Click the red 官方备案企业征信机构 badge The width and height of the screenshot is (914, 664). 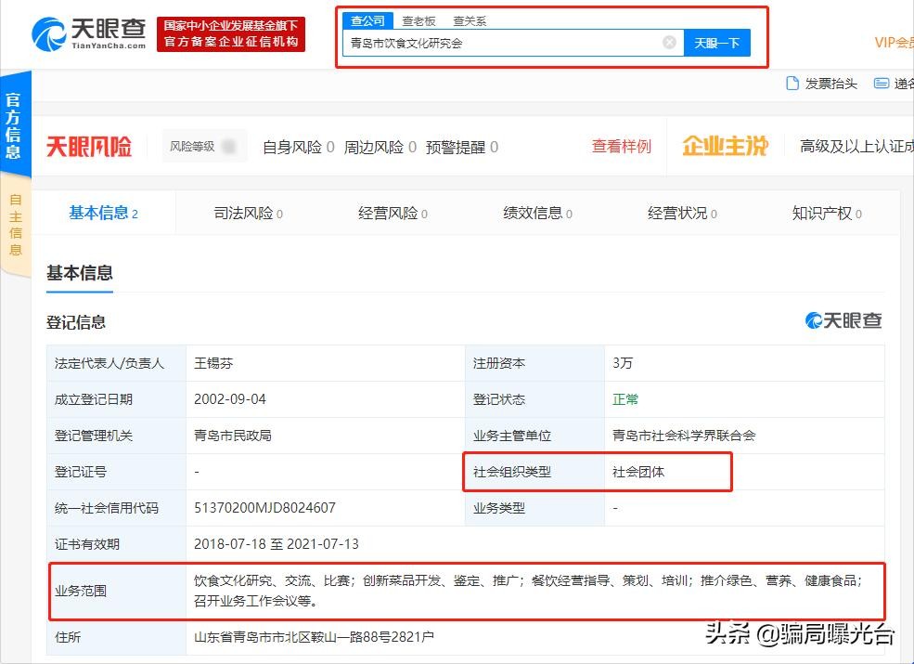(231, 34)
